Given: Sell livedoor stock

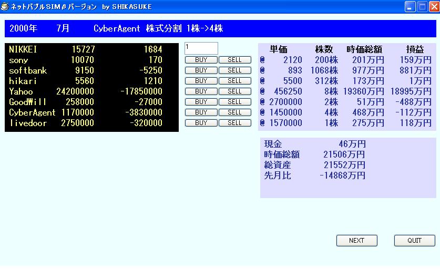Looking at the screenshot, I should [234, 123].
